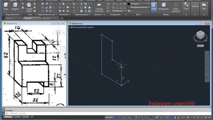Expand the Моделирование panel
The width and height of the screenshot is (213, 120).
point(13,14)
